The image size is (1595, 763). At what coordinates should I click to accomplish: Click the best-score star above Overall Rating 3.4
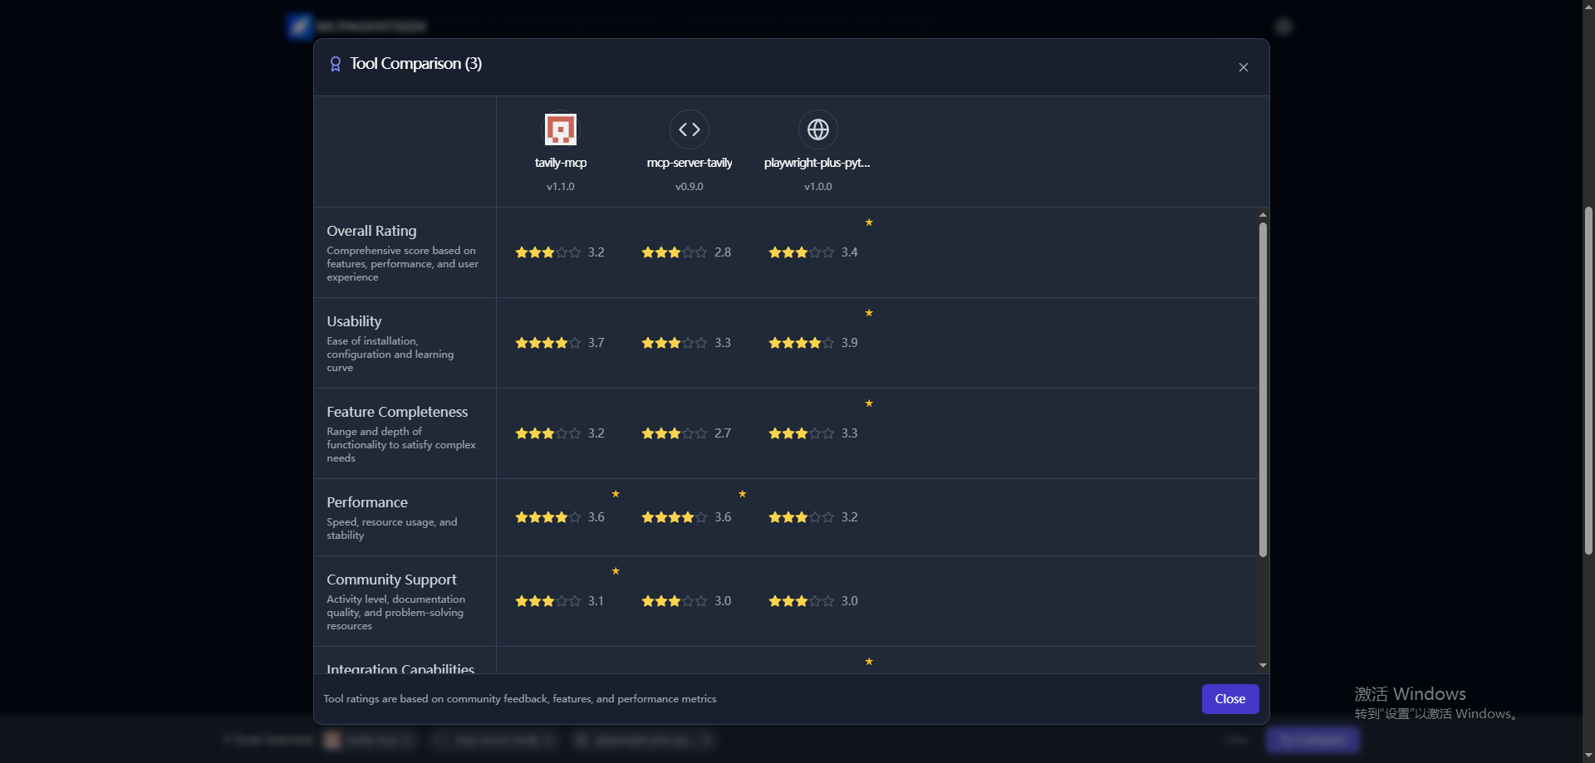click(869, 223)
